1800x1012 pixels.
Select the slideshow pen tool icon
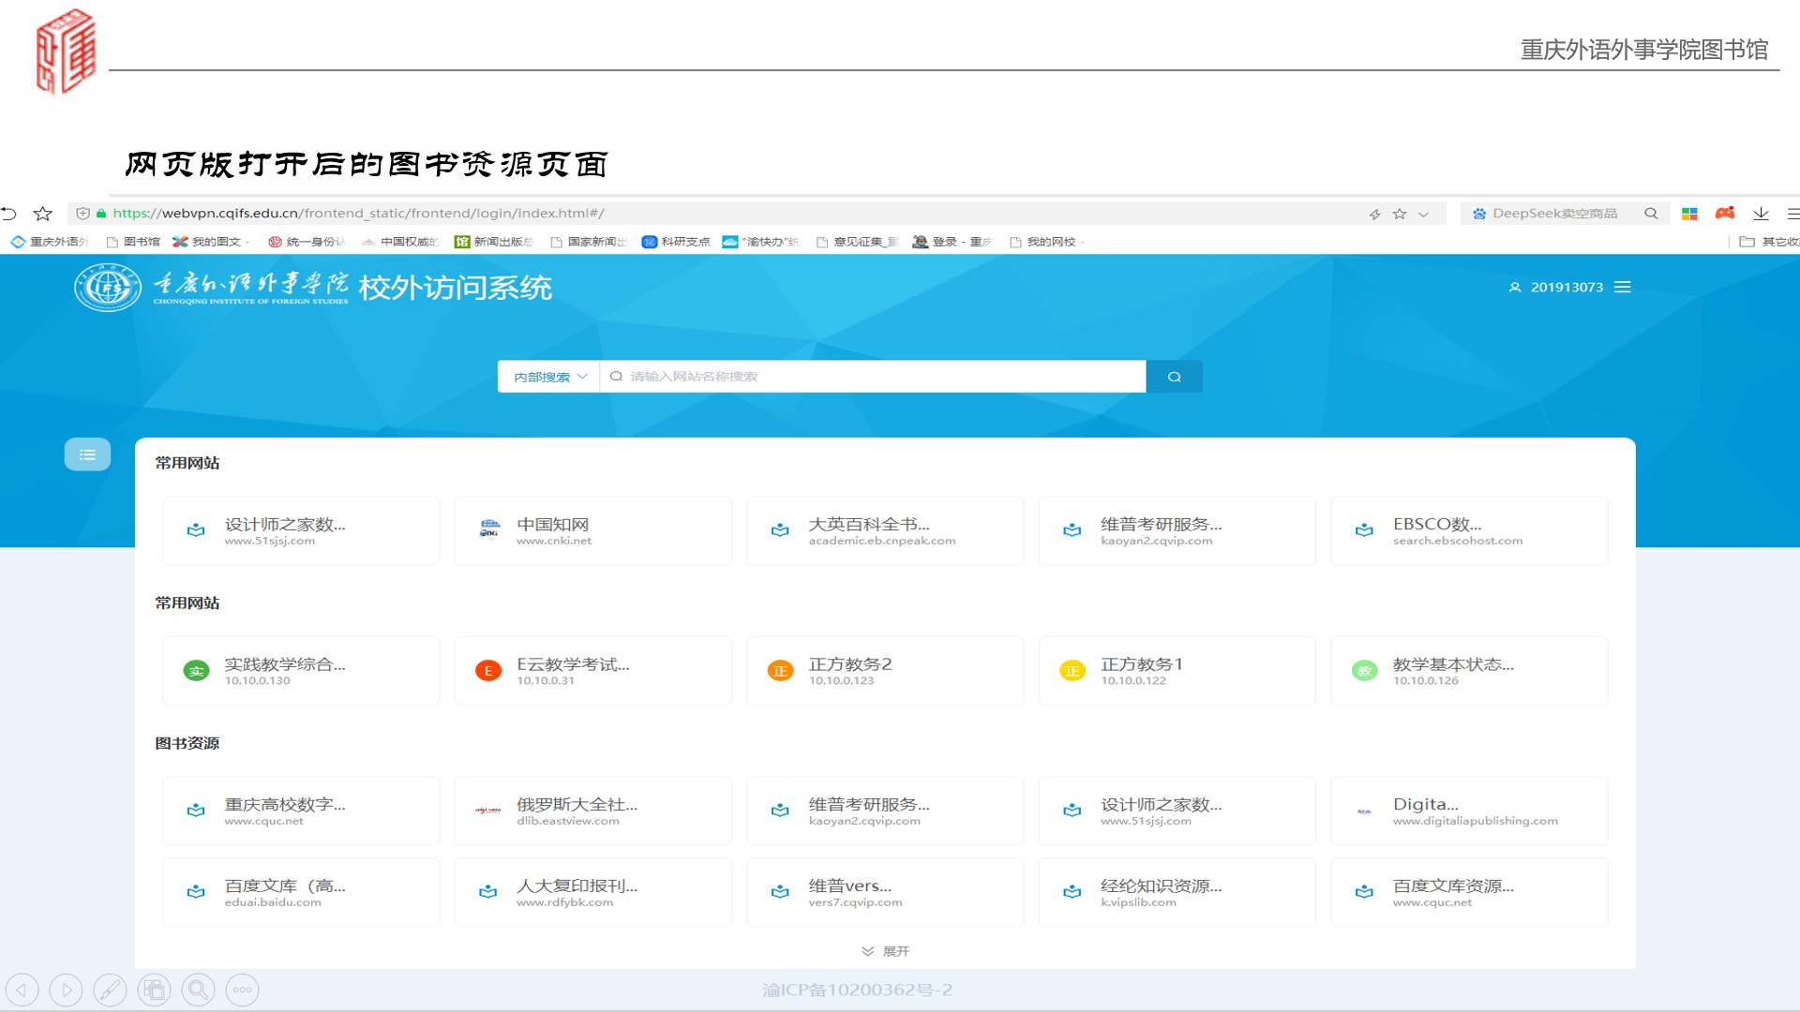pos(110,990)
